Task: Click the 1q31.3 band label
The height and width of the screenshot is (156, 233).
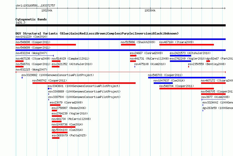Action: pos(20,22)
